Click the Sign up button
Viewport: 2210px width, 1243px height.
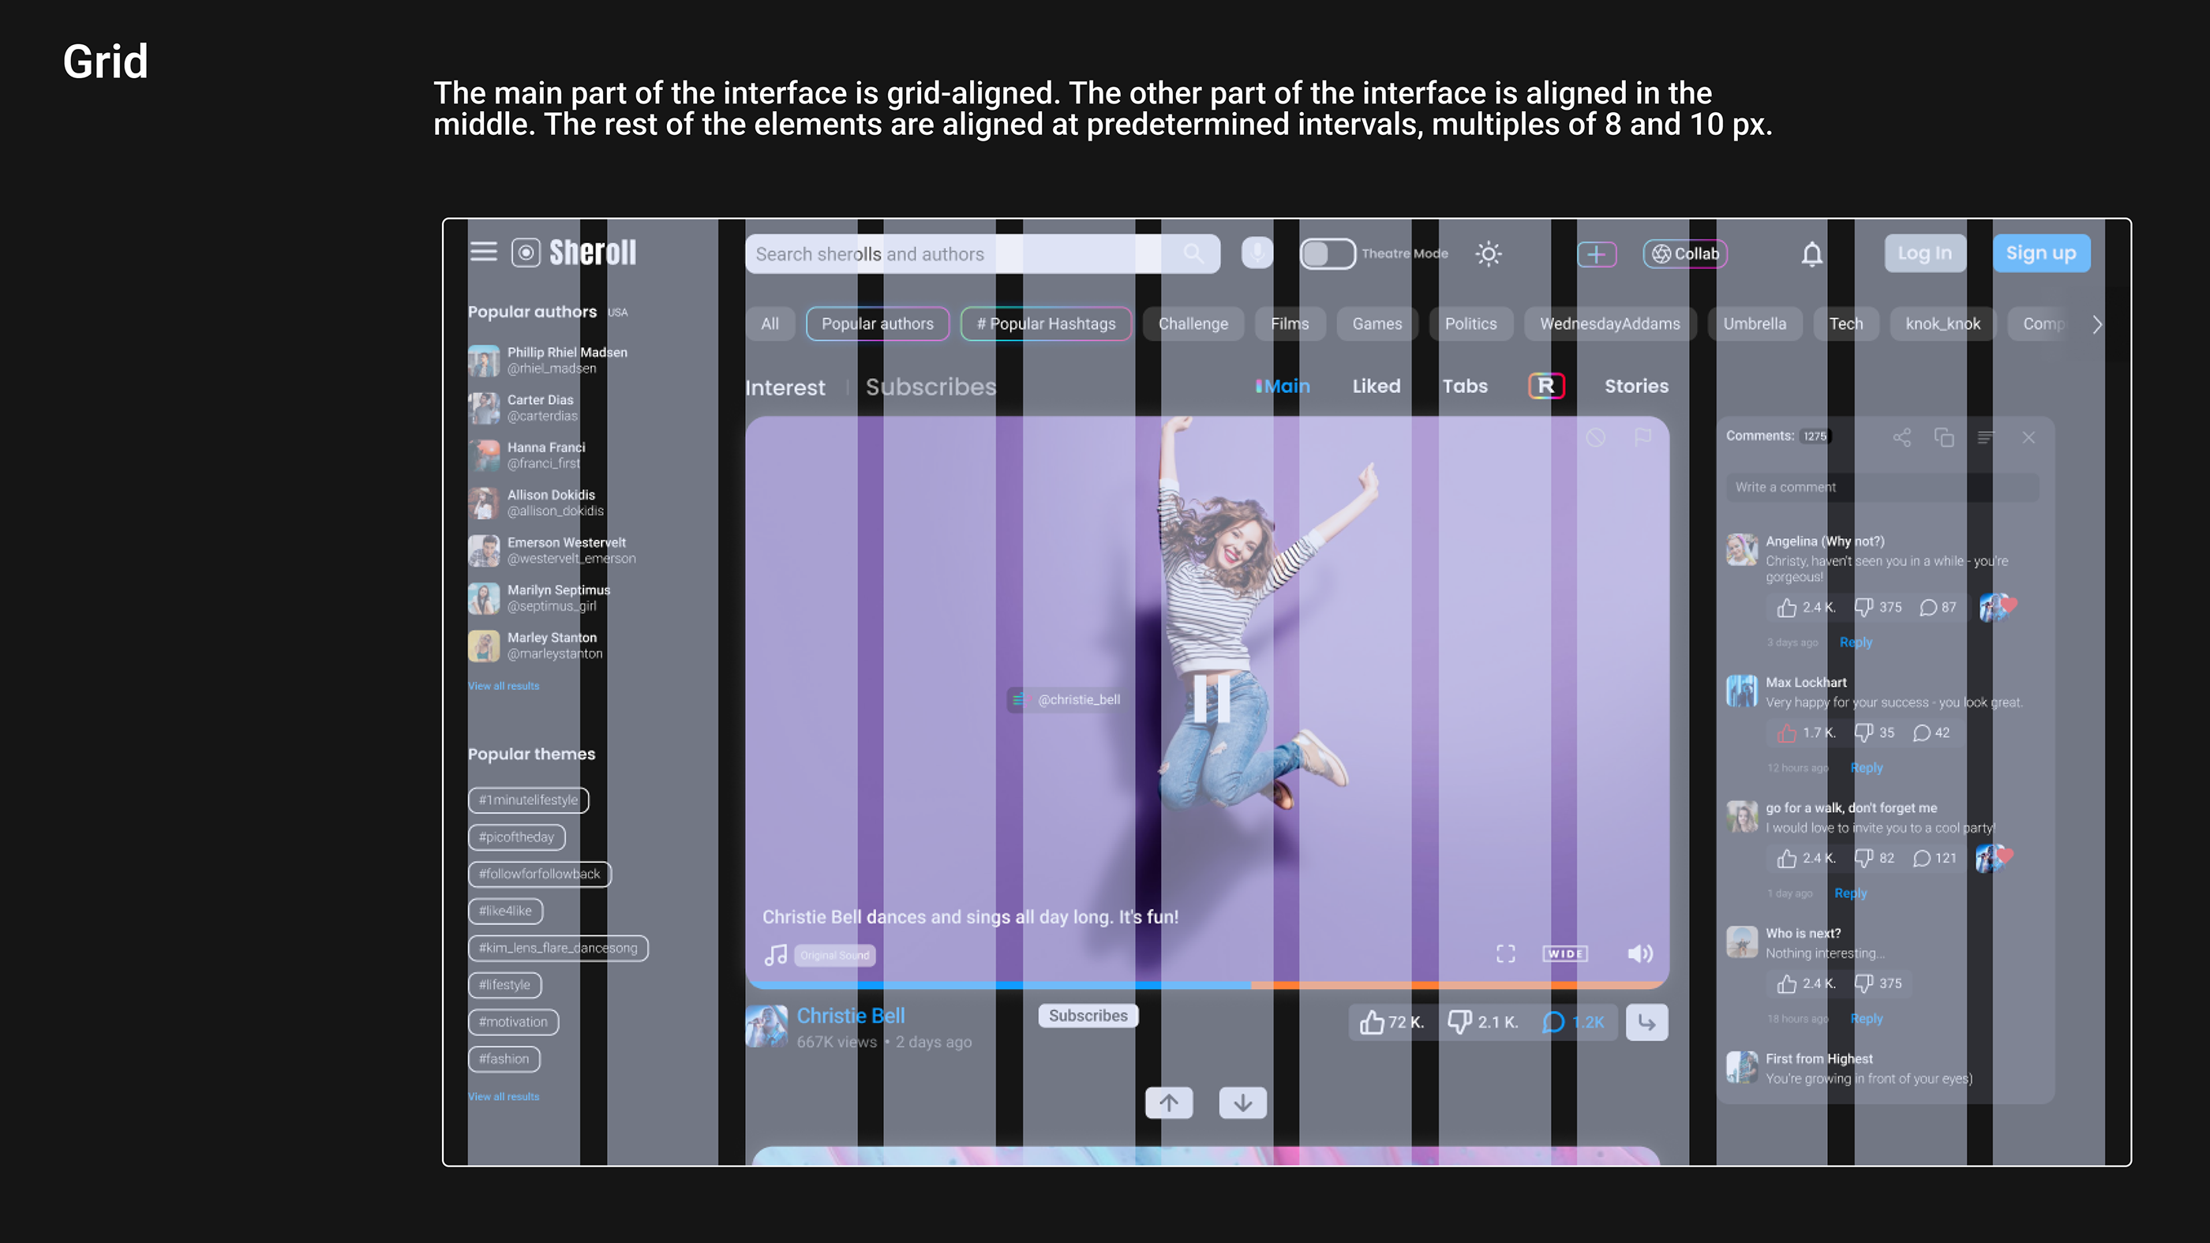[2040, 253]
